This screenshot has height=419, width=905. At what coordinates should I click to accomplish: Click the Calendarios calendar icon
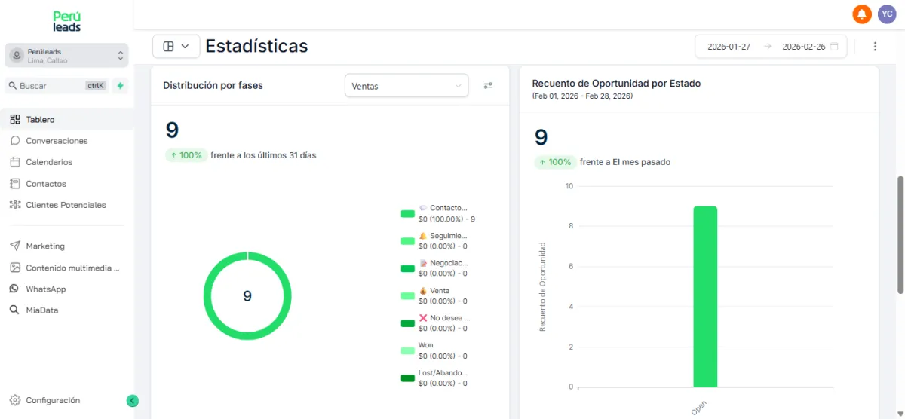tap(15, 162)
